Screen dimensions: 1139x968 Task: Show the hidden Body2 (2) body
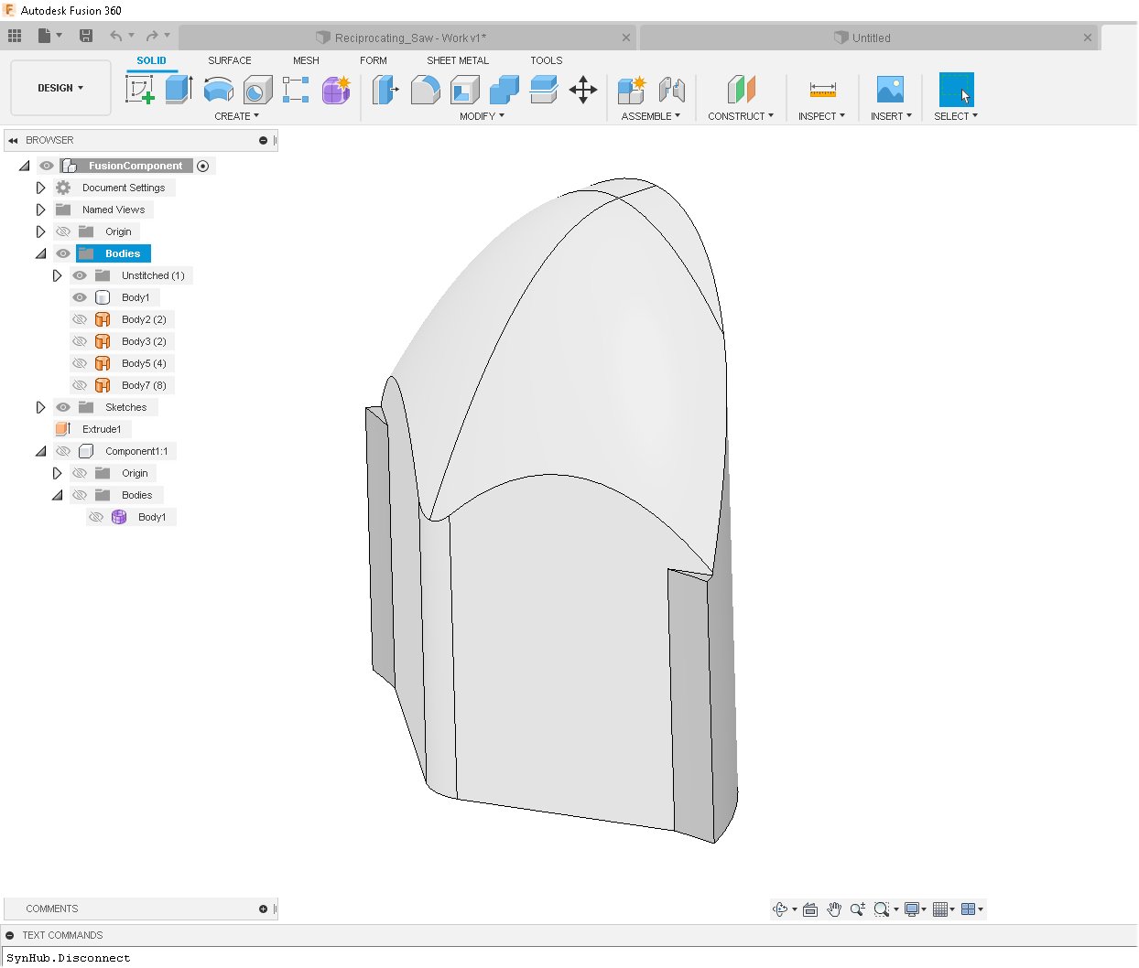pyautogui.click(x=80, y=319)
